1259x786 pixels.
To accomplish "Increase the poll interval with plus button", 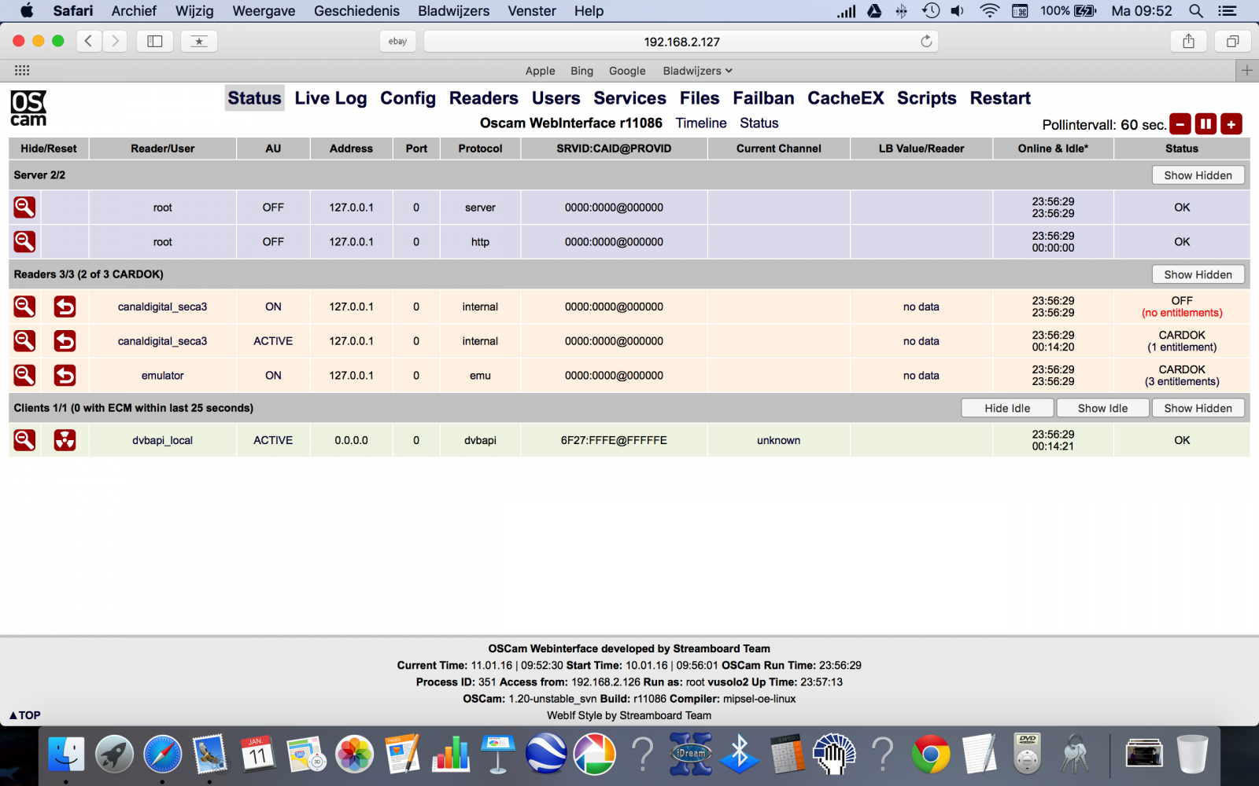I will pyautogui.click(x=1231, y=124).
